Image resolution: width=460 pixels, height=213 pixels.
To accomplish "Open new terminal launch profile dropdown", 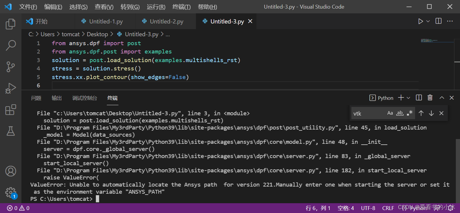I will click(409, 98).
